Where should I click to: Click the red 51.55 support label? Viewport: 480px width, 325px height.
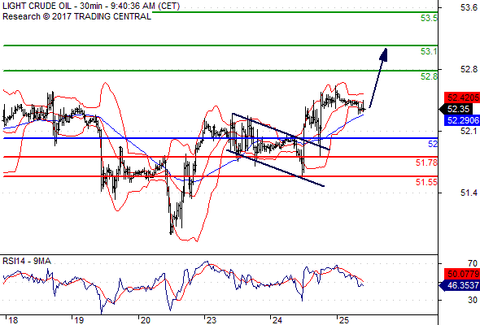pos(426,182)
